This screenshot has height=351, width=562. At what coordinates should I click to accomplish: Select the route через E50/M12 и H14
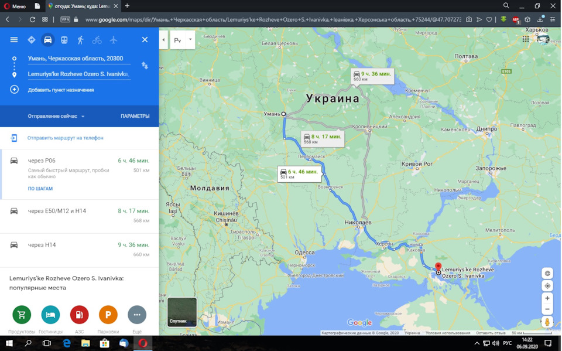(80, 216)
